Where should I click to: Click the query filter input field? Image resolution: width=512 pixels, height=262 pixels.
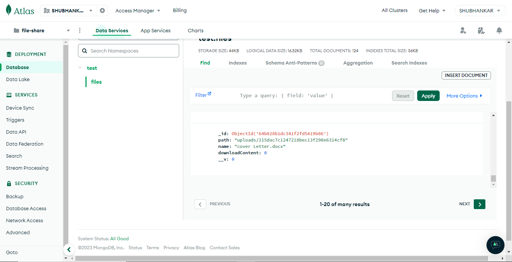(x=313, y=96)
